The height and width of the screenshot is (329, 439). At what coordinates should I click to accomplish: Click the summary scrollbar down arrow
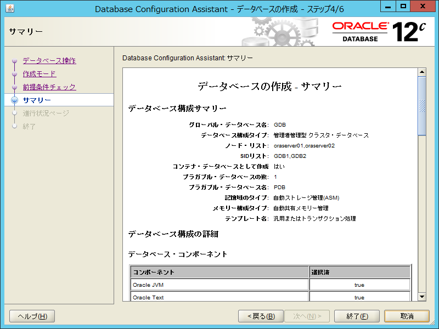point(422,297)
